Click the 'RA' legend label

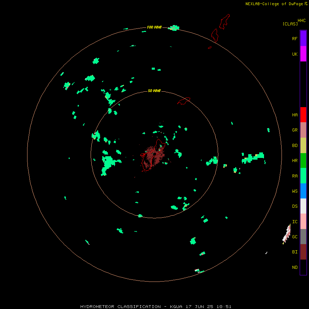pyautogui.click(x=295, y=176)
